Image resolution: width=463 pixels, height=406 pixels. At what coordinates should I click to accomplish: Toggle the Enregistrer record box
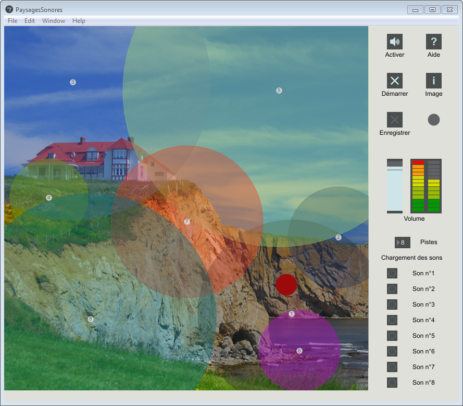pos(394,120)
